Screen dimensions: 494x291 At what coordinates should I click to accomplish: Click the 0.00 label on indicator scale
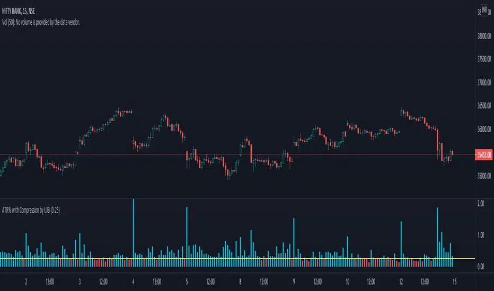pyautogui.click(x=481, y=266)
